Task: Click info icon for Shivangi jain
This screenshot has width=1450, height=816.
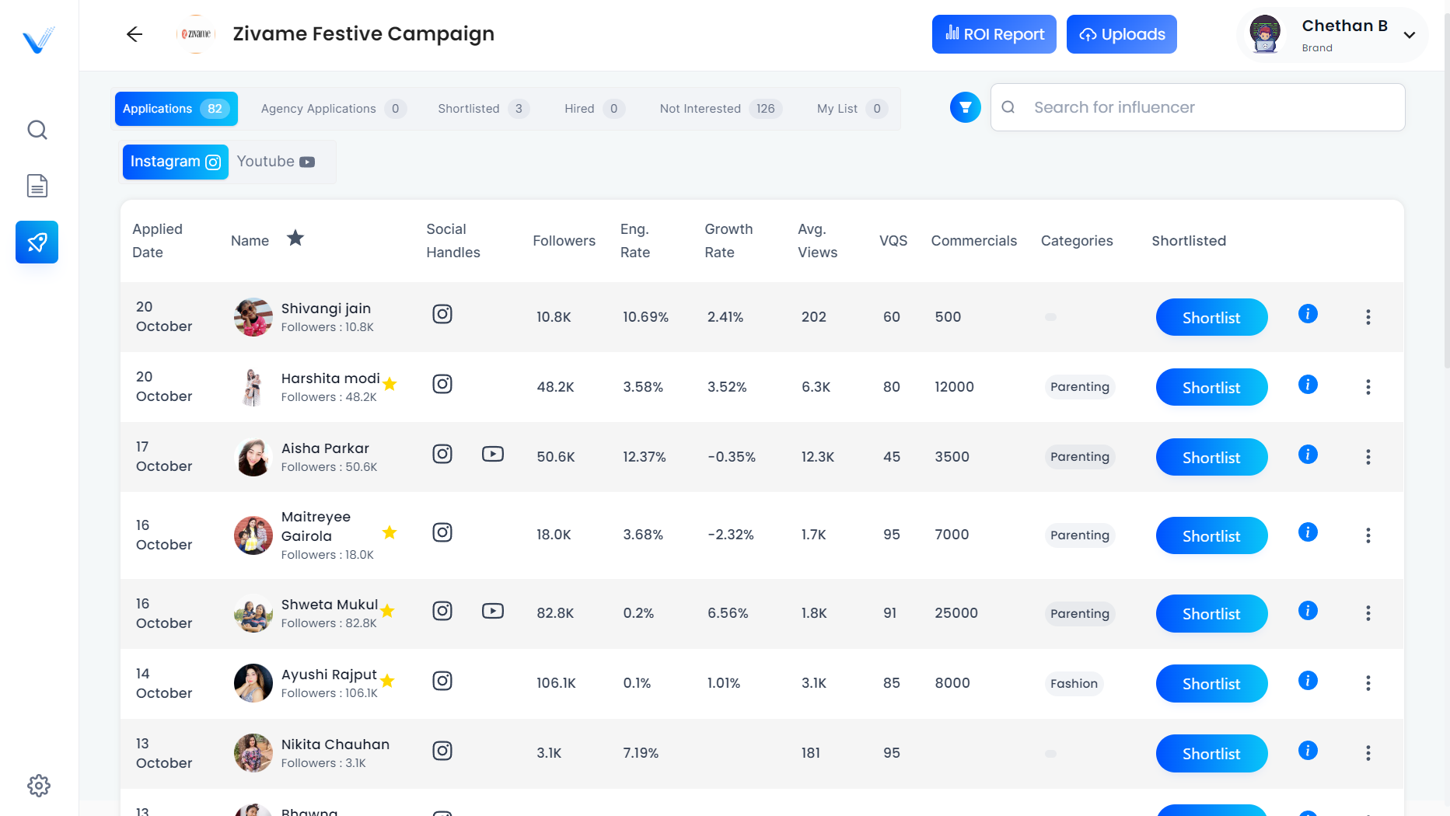Action: [x=1308, y=314]
